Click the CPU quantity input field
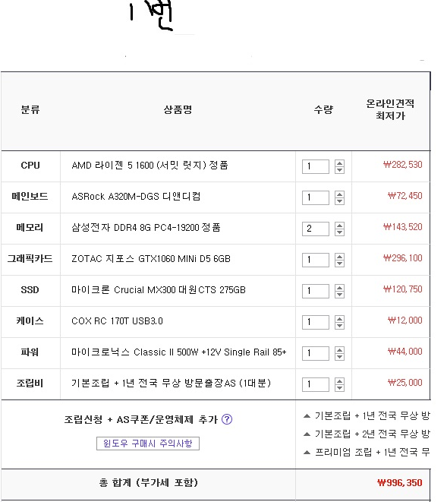447x502 pixels. click(316, 166)
